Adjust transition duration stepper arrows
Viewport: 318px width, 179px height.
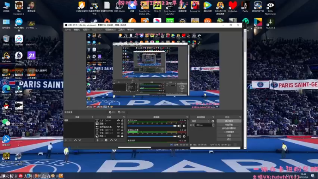(213, 125)
